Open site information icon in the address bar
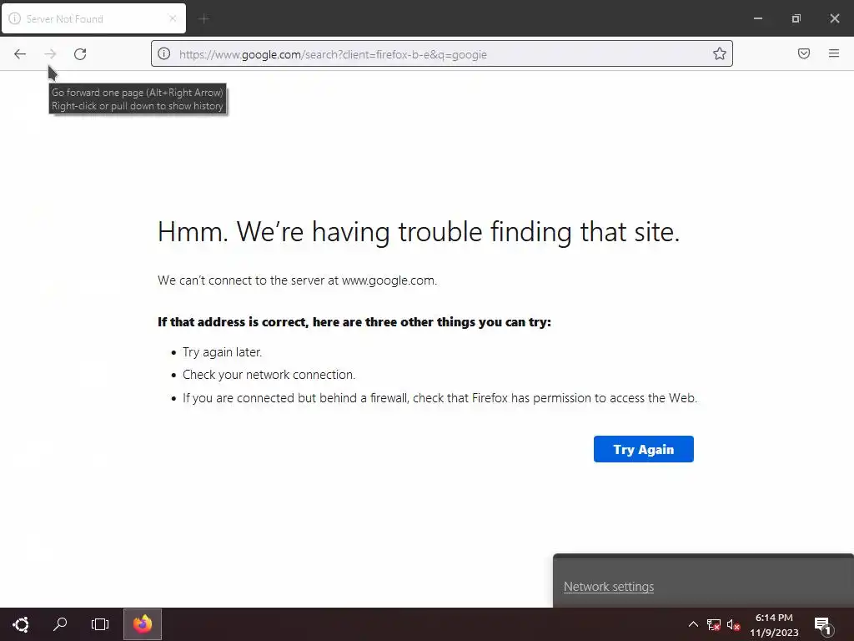854x641 pixels. click(x=164, y=54)
